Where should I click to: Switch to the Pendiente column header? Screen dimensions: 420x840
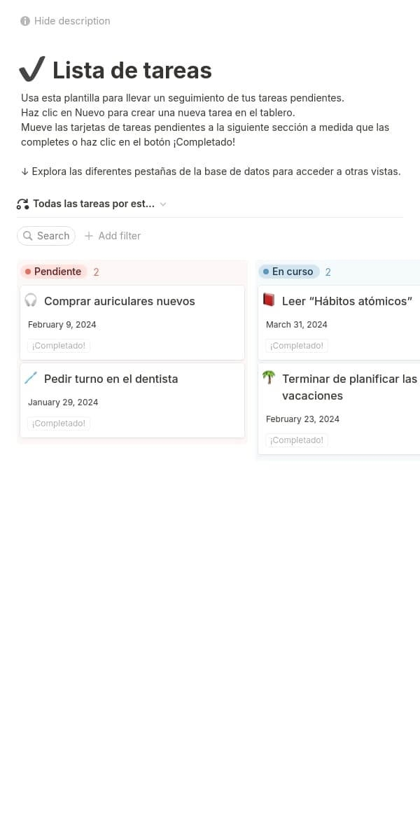(x=57, y=272)
